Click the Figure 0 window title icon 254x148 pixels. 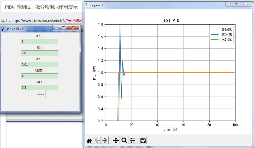(87, 5)
